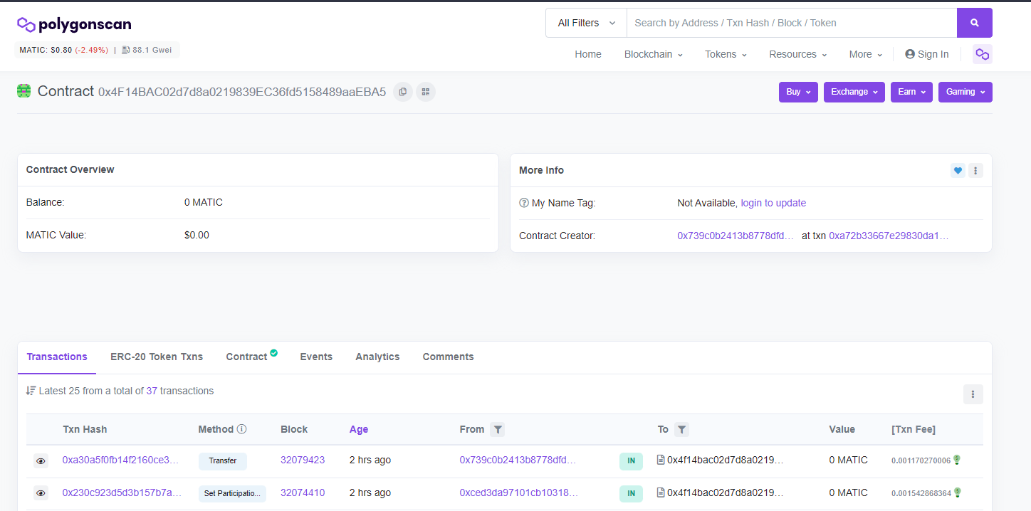
Task: Click the search magnifier button
Action: point(974,22)
